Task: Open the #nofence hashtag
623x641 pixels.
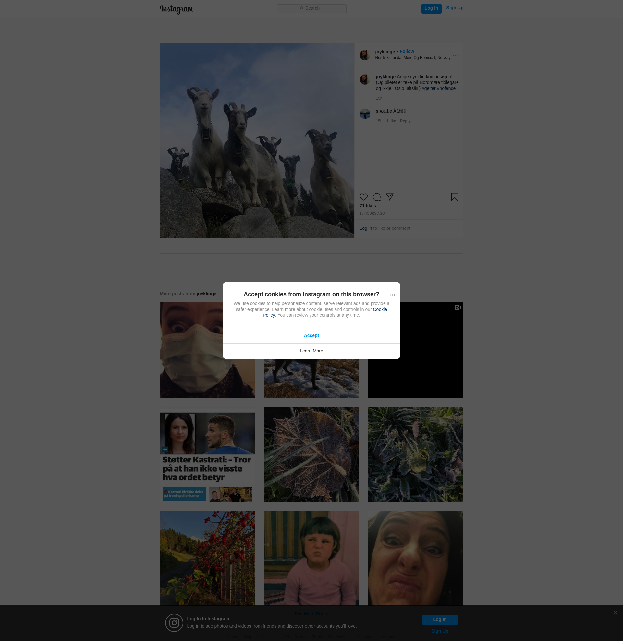Action: 446,88
